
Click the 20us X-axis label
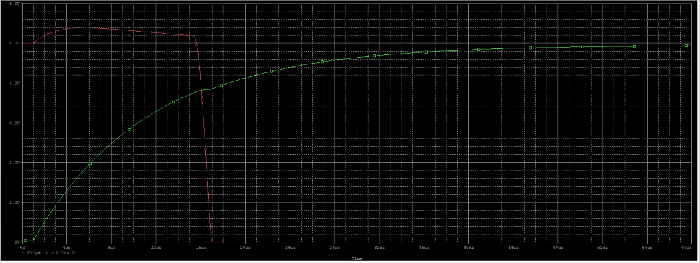pyautogui.click(x=245, y=247)
